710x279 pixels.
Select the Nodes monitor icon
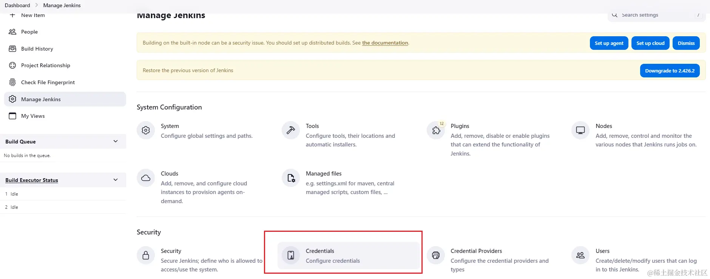pos(580,131)
